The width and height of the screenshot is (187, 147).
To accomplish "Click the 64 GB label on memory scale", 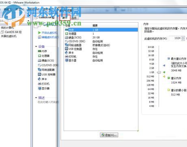I will tap(151, 47).
